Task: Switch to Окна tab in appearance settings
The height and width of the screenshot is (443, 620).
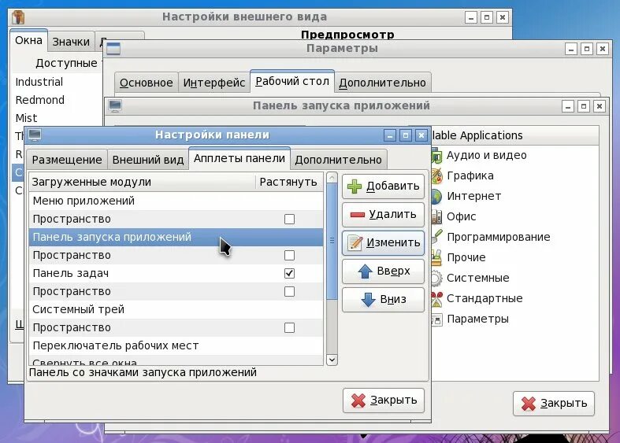Action: click(x=29, y=40)
